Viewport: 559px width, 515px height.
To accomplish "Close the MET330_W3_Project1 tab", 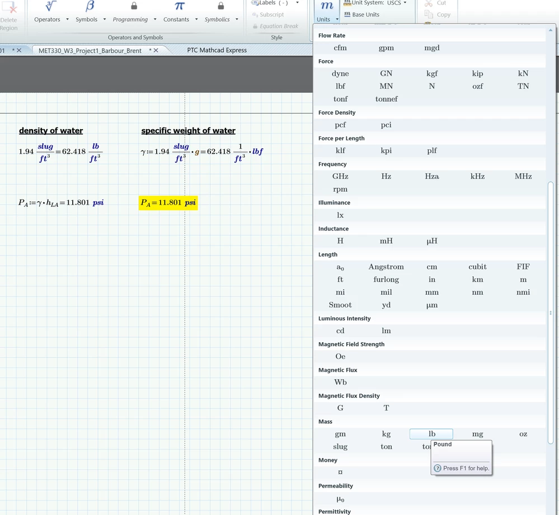I will (156, 50).
